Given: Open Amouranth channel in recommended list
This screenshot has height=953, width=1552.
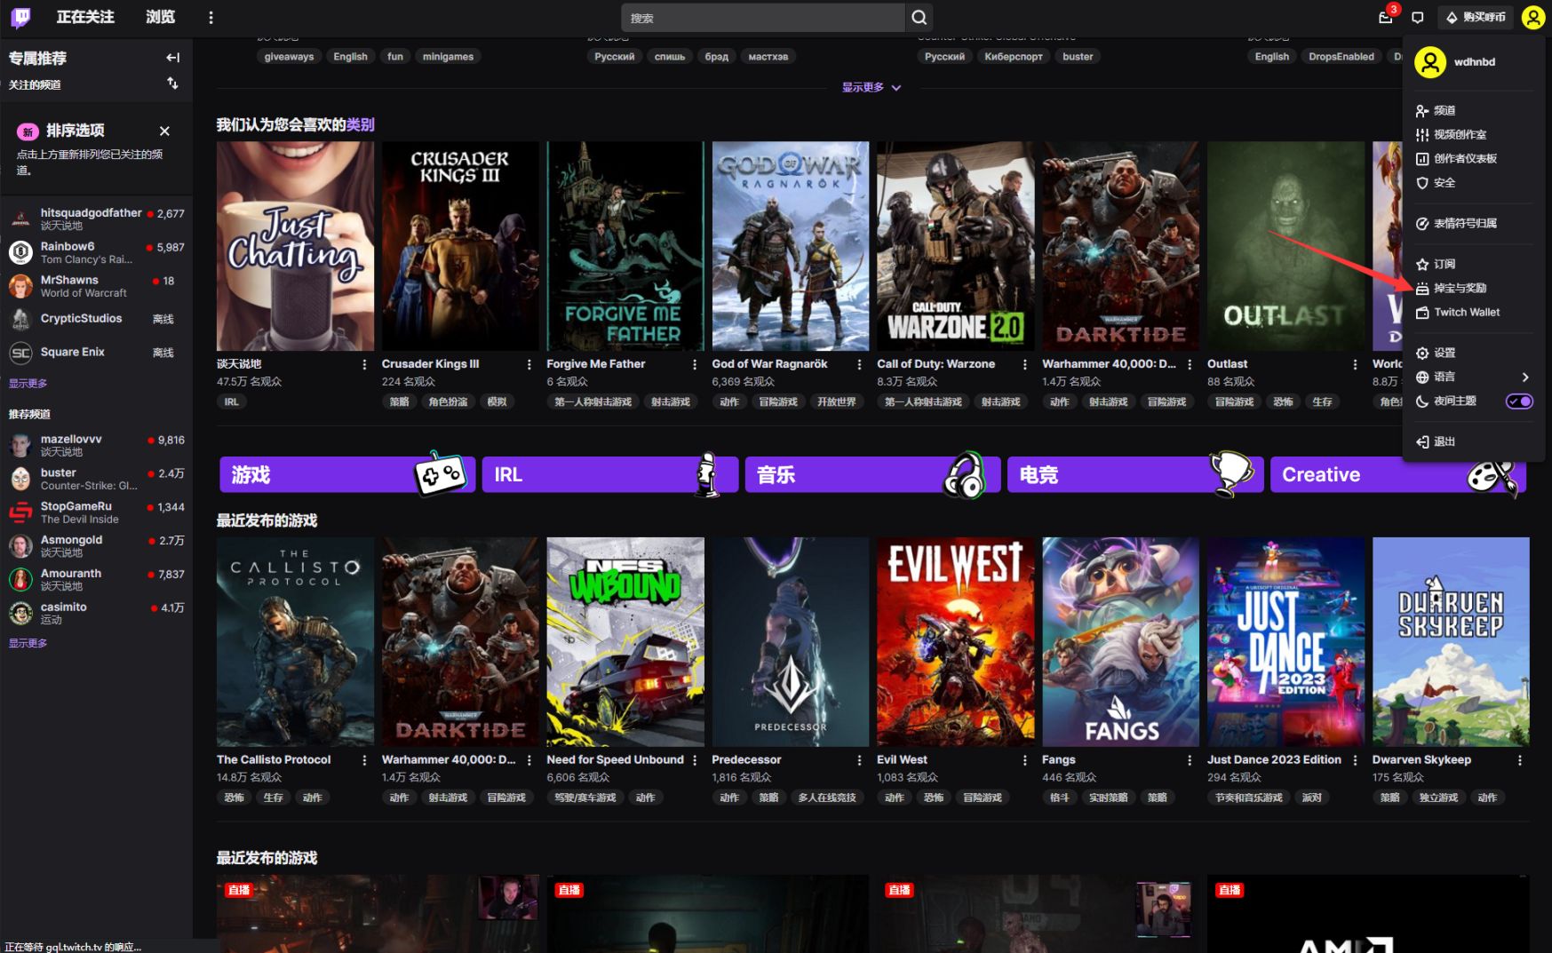Looking at the screenshot, I should (97, 580).
